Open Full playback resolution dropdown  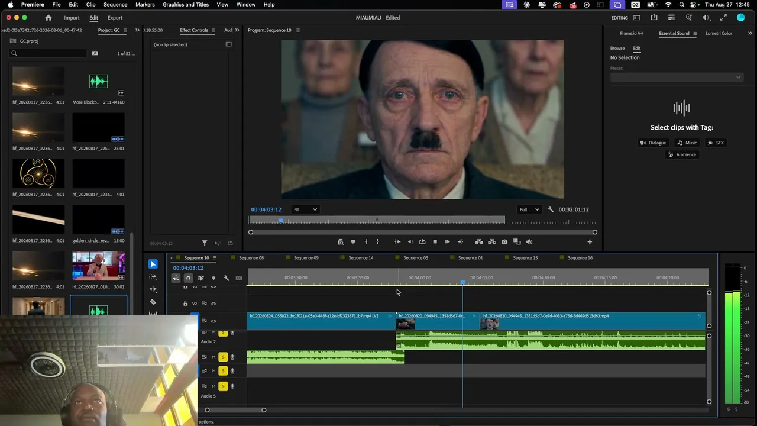click(x=529, y=209)
